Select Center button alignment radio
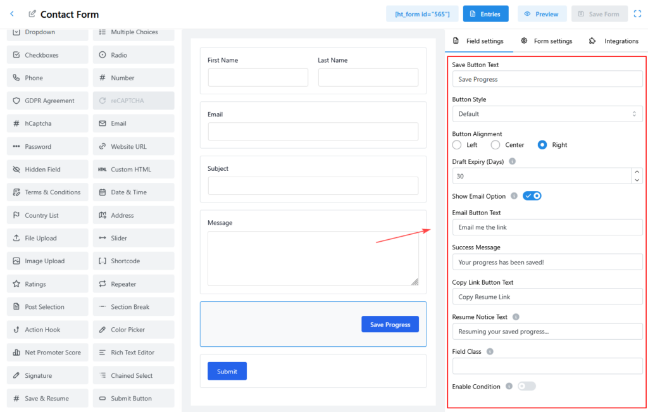 point(495,145)
